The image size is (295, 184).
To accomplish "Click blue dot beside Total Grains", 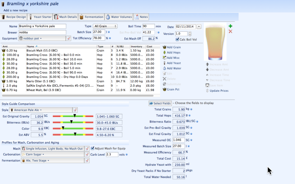I will (x=191, y=109).
